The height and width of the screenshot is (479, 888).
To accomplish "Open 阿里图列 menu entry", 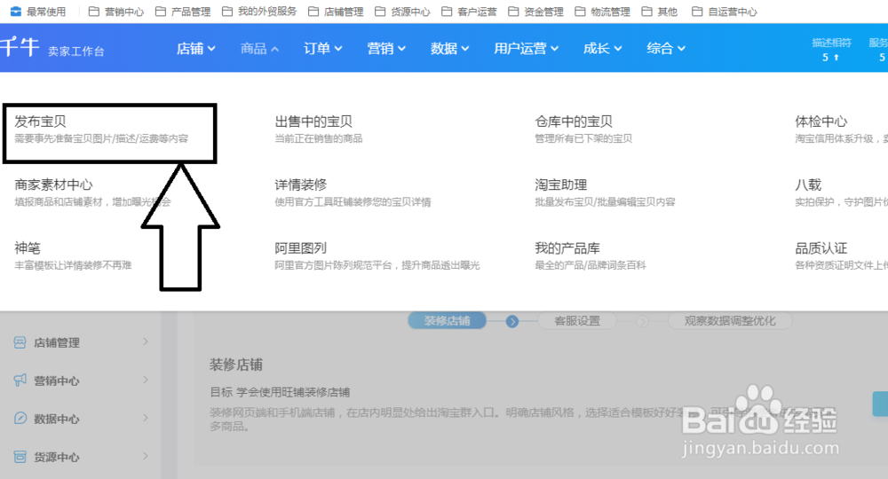I will tap(301, 248).
